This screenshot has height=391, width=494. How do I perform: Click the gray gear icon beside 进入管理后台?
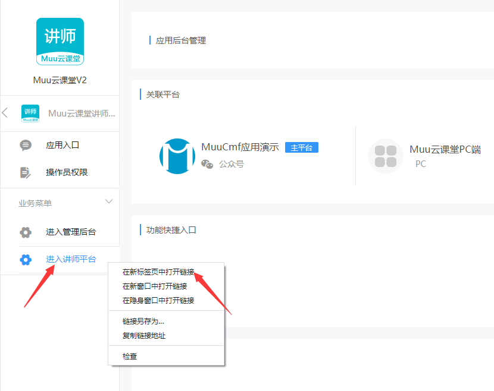pos(26,232)
